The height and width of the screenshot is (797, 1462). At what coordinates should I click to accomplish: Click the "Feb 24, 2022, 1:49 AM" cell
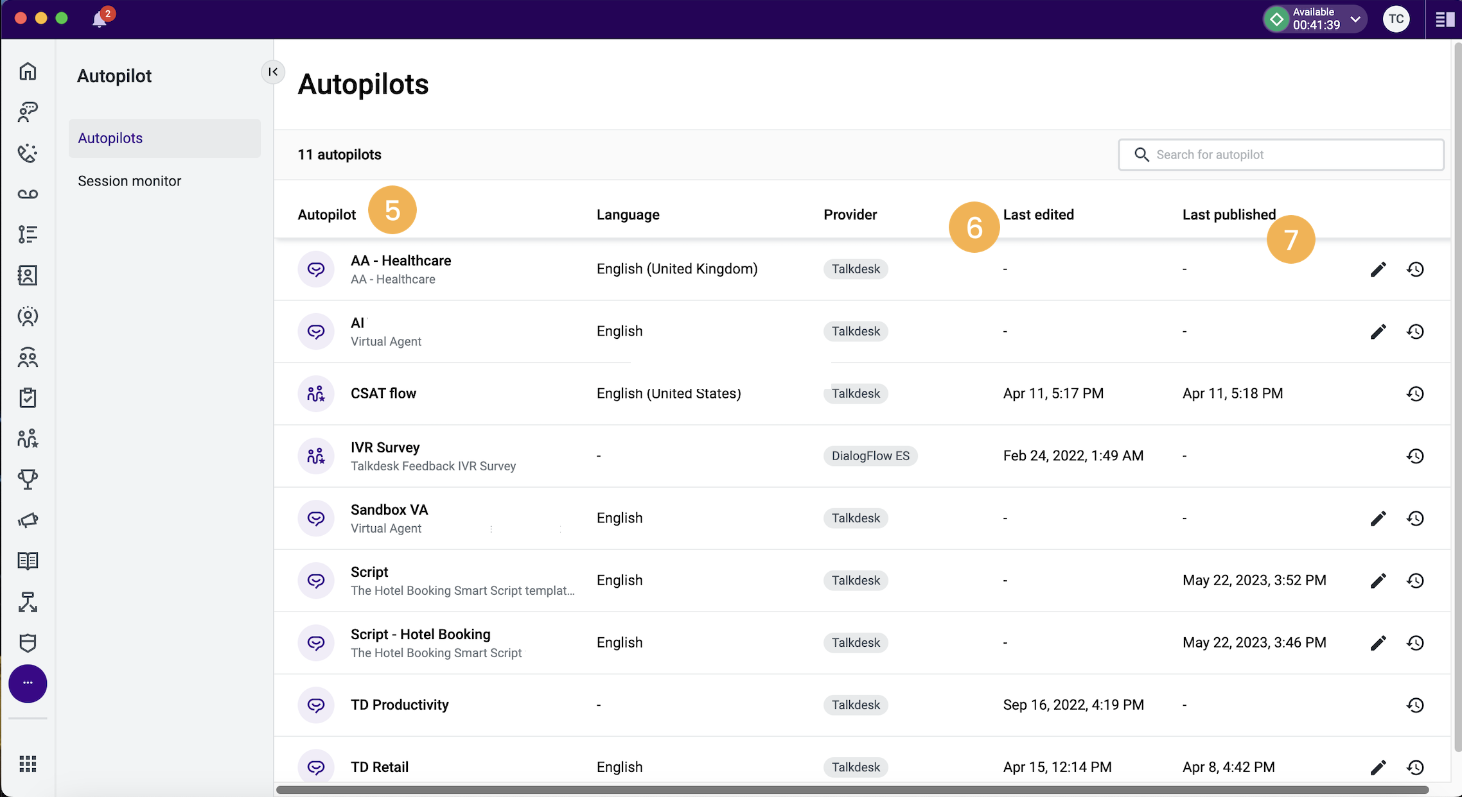click(x=1073, y=456)
